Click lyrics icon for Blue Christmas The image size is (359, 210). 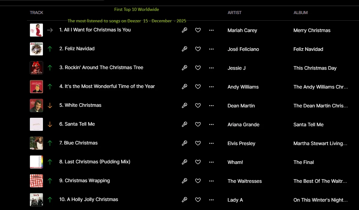coord(184,143)
